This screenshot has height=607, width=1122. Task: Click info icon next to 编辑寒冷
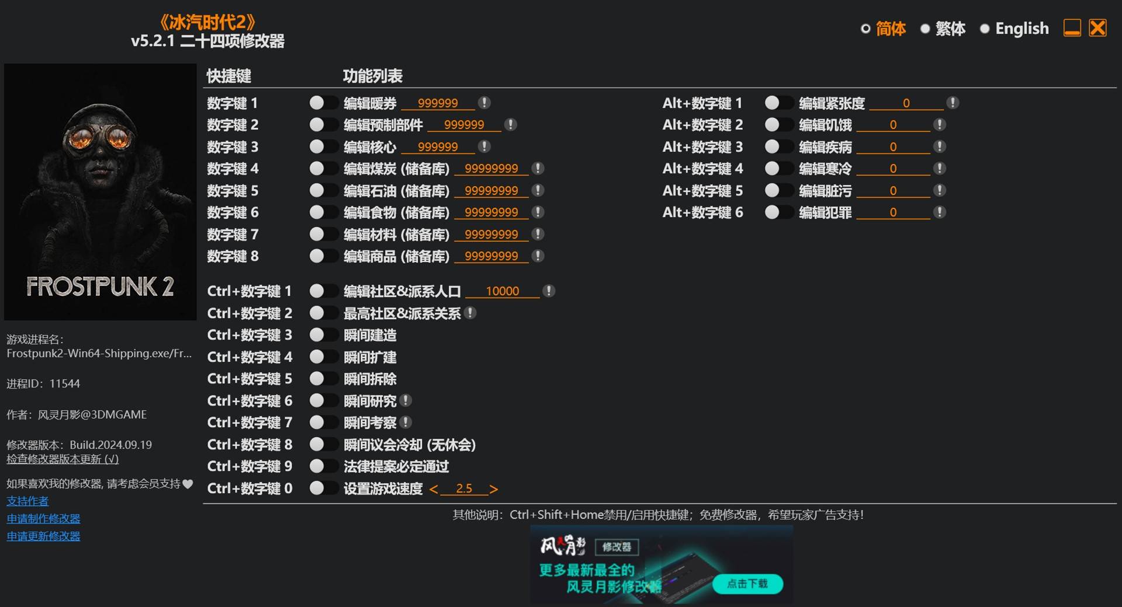939,168
